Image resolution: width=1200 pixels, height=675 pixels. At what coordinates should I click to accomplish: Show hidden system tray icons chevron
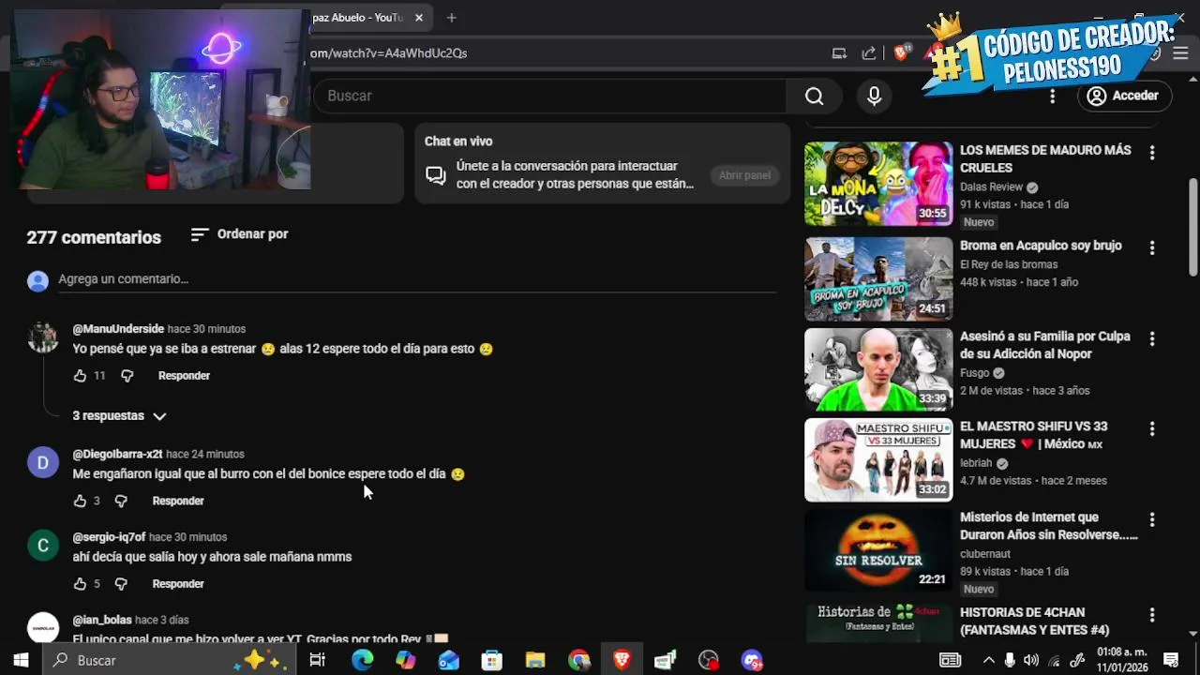pyautogui.click(x=988, y=660)
